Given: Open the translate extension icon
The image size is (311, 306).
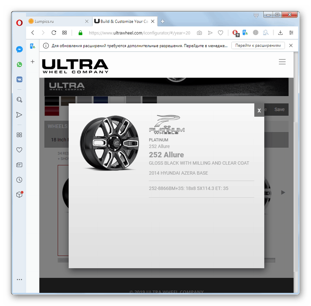Looking at the screenshot, I should tap(245, 32).
